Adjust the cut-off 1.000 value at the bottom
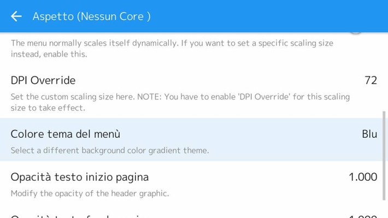 click(363, 216)
